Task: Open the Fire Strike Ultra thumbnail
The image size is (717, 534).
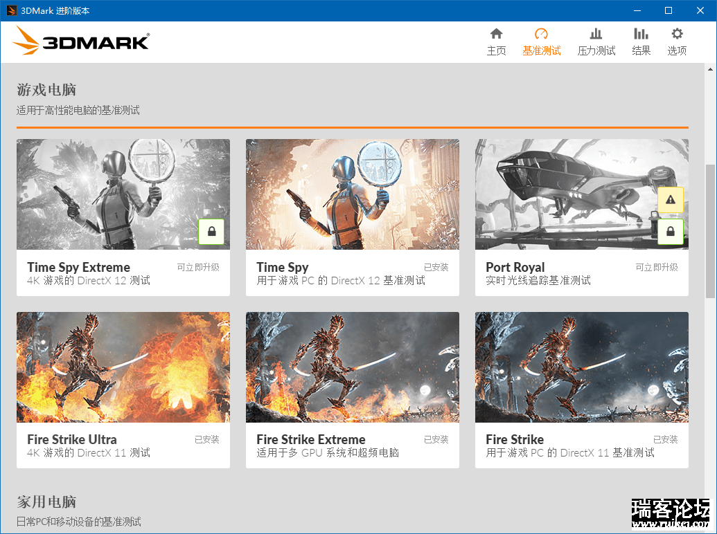Action: click(123, 367)
